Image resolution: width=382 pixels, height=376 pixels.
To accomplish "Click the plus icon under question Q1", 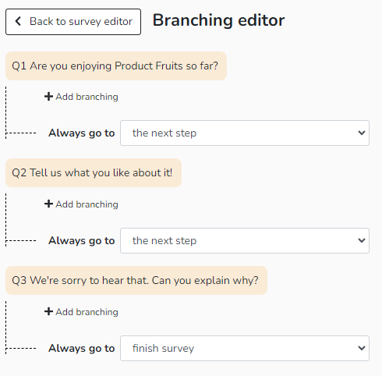I will tap(48, 97).
